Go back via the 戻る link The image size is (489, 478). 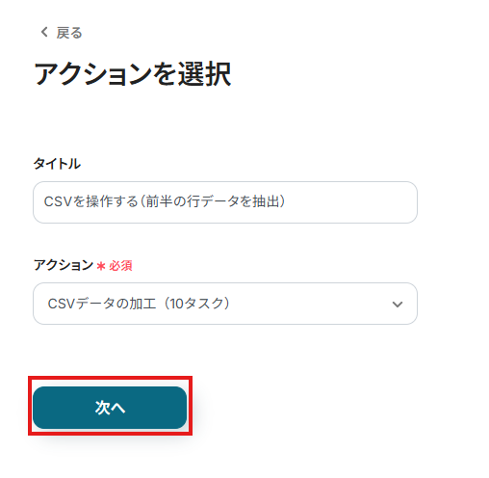tap(69, 33)
